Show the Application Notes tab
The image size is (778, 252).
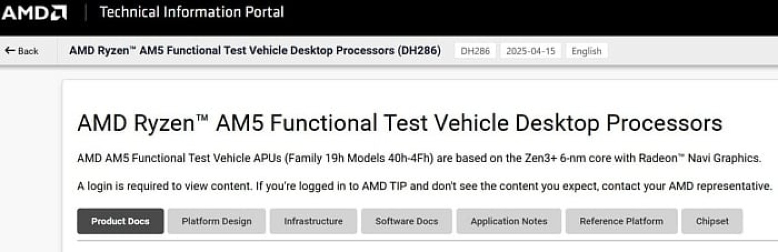[509, 221]
